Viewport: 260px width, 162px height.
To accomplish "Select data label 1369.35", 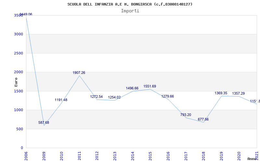I will tap(221, 93).
